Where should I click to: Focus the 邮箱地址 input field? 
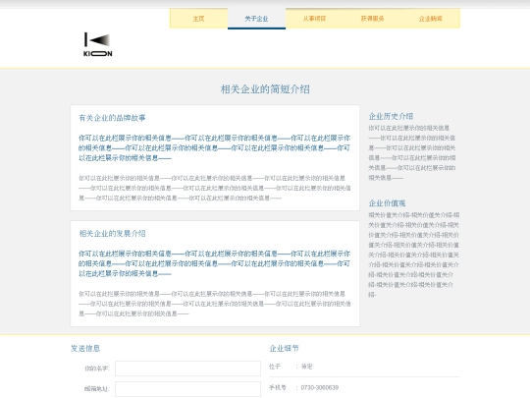coord(187,389)
